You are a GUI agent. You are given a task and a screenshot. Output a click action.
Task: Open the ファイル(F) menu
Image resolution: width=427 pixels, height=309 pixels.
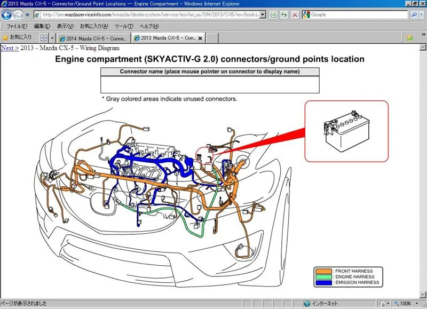(17, 26)
